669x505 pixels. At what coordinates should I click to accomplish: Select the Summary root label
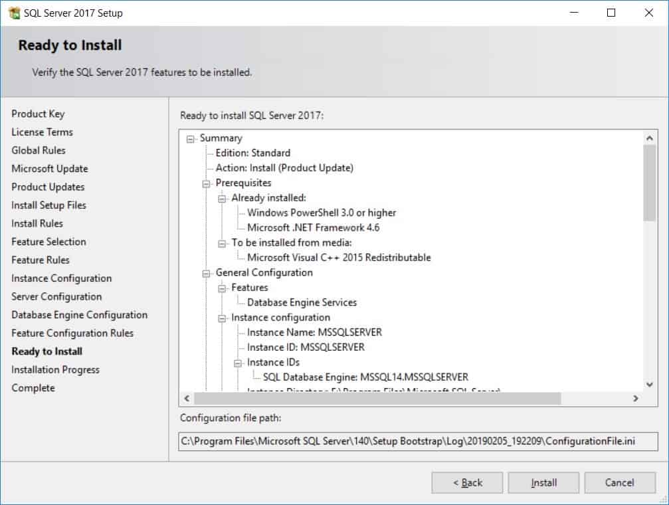[221, 138]
